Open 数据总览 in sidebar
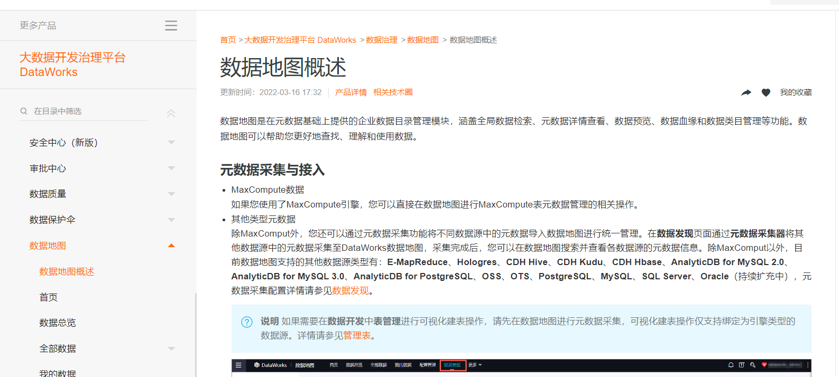 click(x=57, y=323)
